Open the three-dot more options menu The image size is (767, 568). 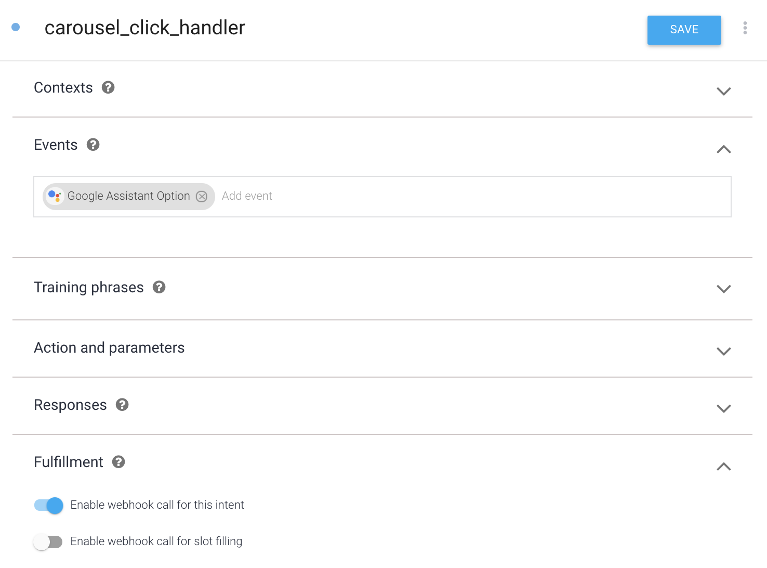pyautogui.click(x=745, y=28)
